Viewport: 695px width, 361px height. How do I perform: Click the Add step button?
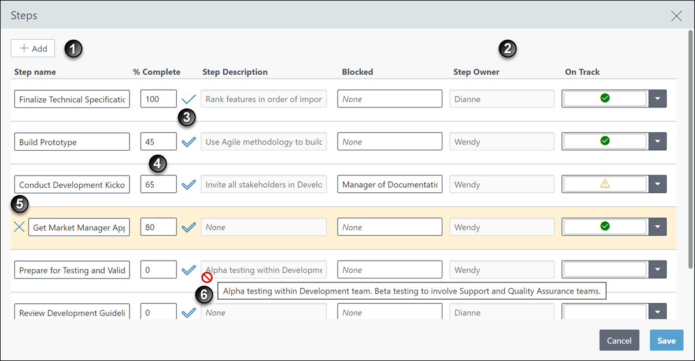33,49
